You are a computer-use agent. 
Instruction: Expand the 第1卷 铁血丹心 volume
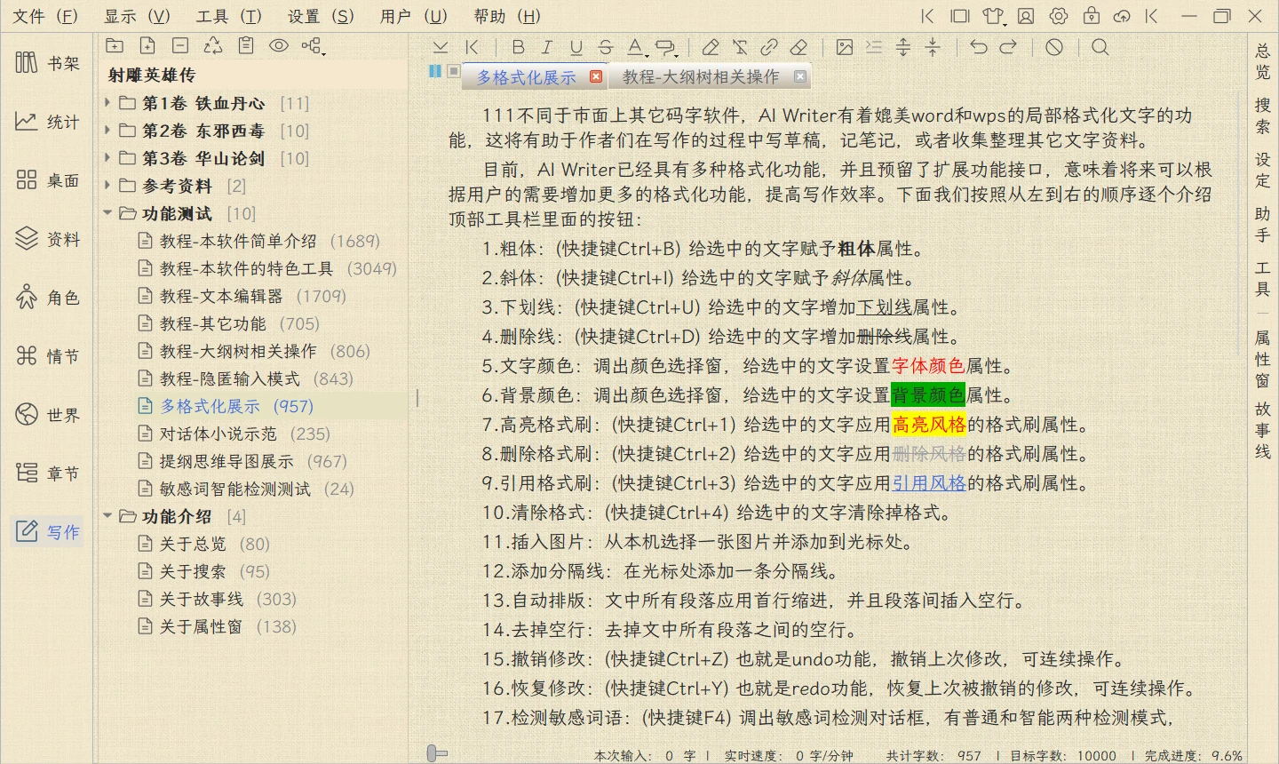tap(107, 103)
